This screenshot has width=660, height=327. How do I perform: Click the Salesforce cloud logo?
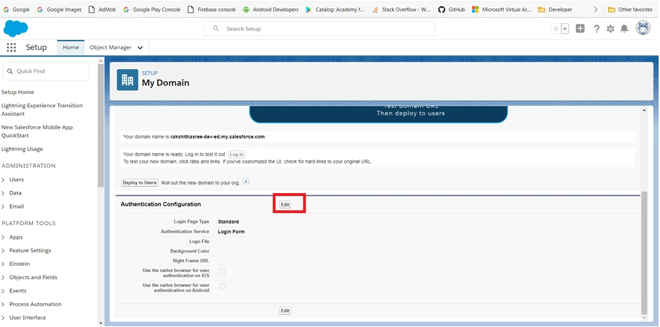click(x=15, y=28)
